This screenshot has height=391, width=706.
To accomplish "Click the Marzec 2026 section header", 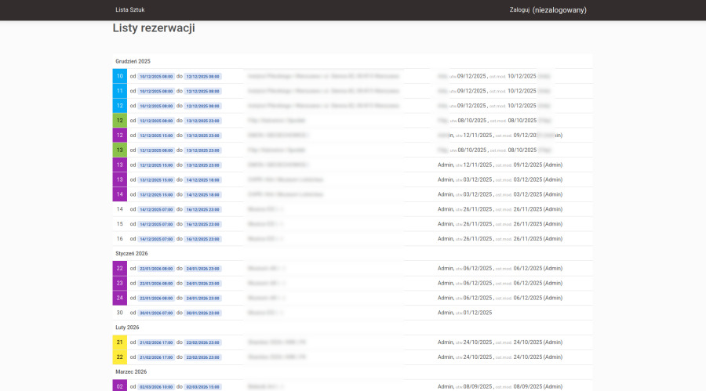I will (132, 371).
